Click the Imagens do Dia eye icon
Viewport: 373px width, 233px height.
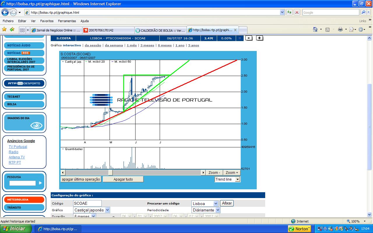[x=36, y=126]
